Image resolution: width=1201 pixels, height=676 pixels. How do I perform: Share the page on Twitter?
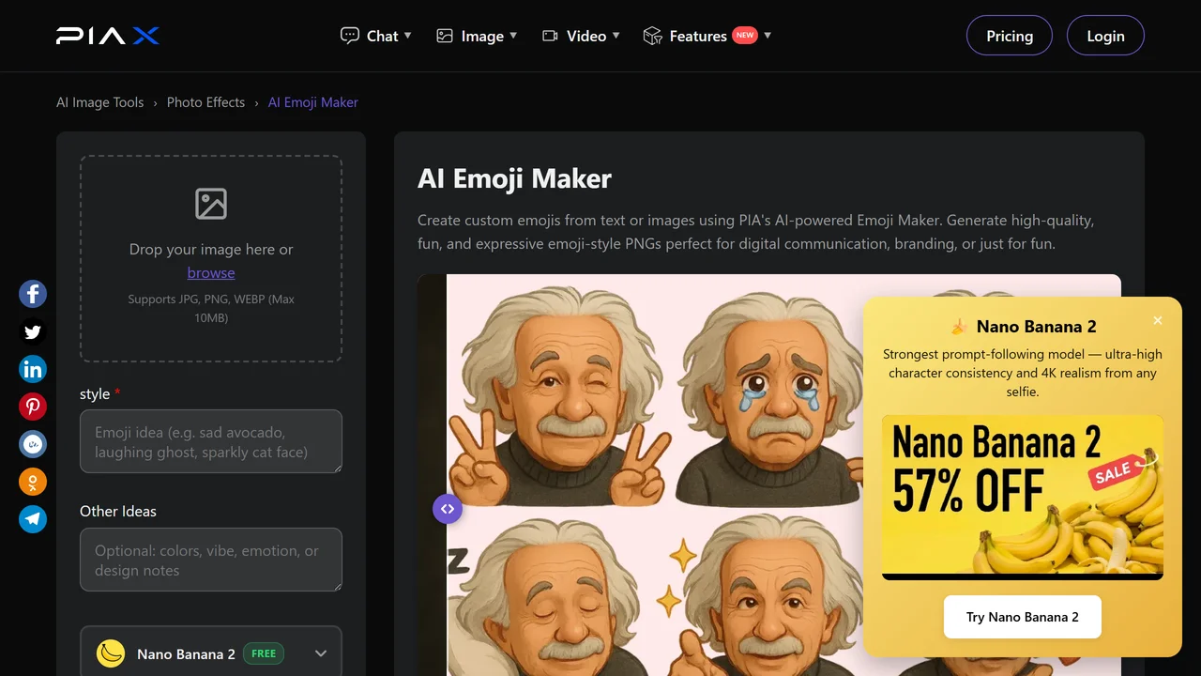coord(33,331)
